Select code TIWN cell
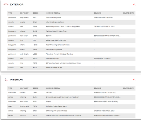The height and width of the screenshot is (120, 141). point(35,68)
